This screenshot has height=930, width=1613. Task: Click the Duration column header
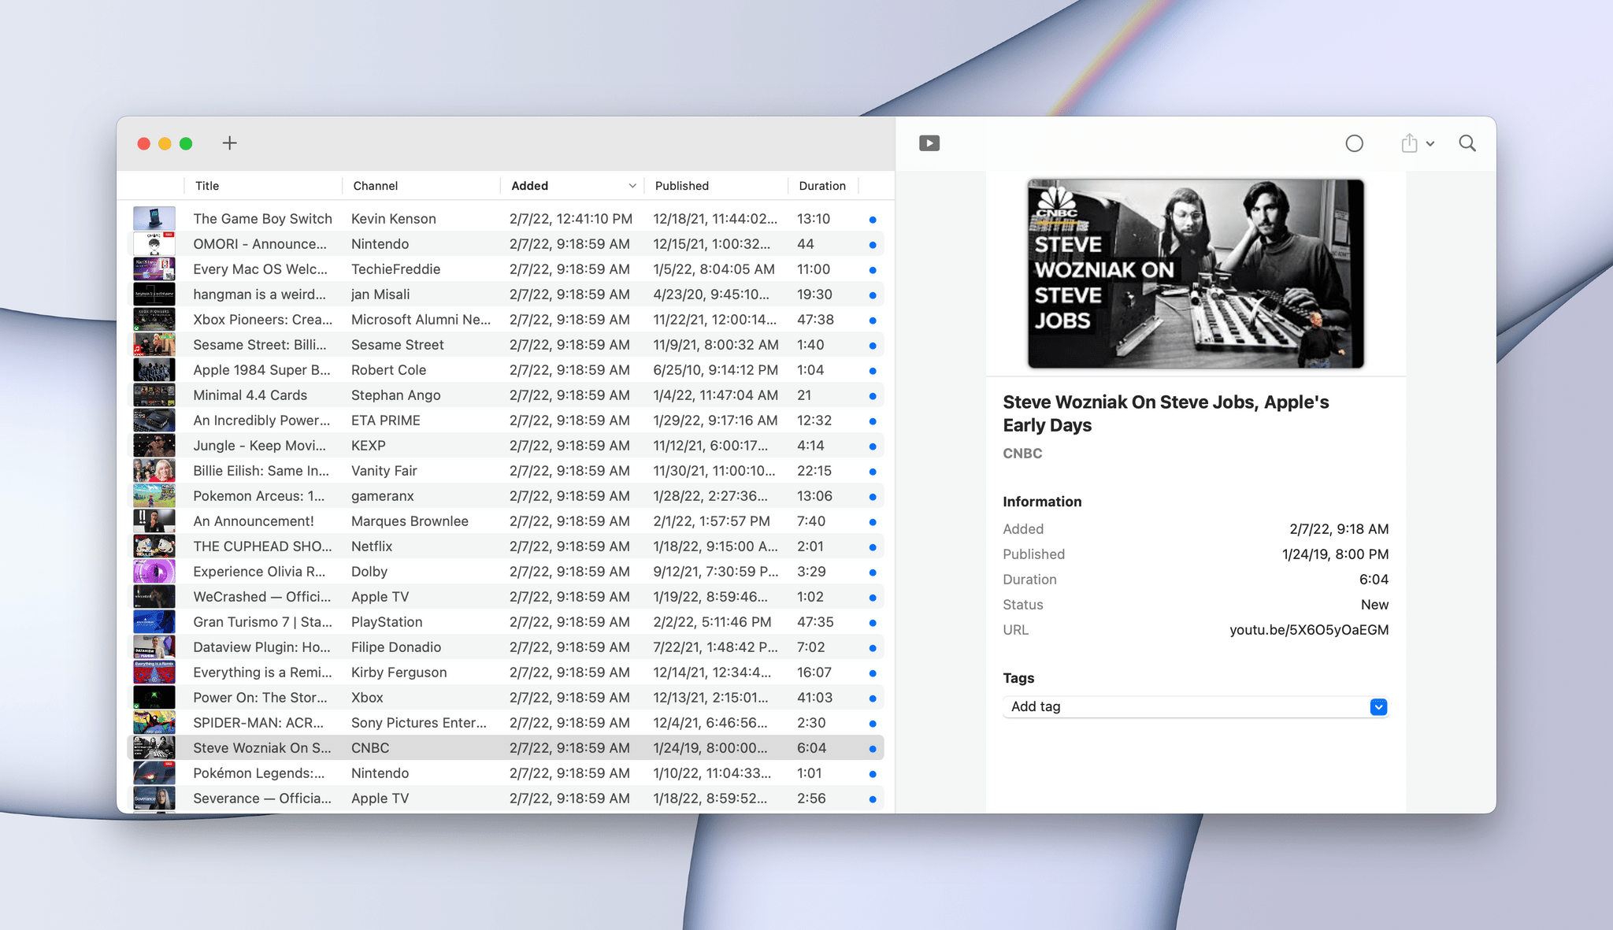click(x=825, y=185)
